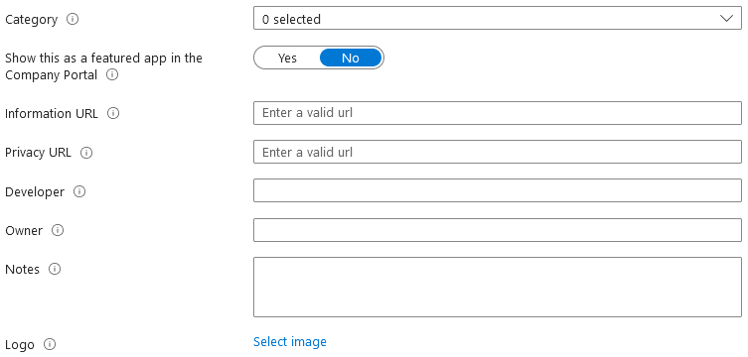Open the info tooltip for Information URL
The width and height of the screenshot is (748, 357).
click(x=113, y=113)
